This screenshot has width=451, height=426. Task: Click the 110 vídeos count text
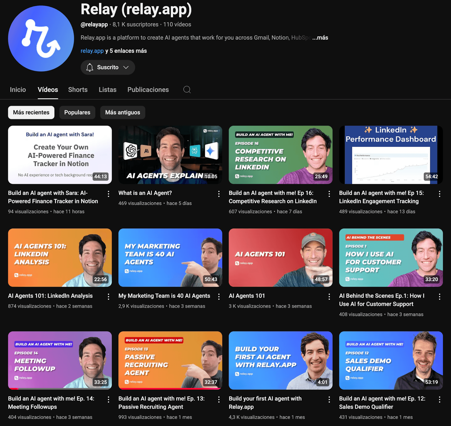177,24
